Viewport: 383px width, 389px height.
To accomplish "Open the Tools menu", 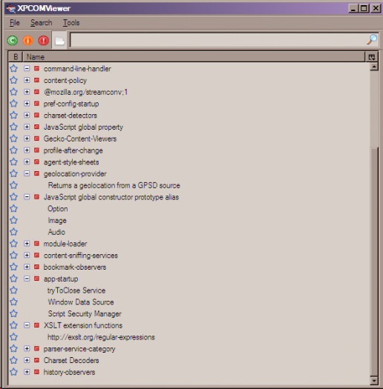I will tap(71, 23).
